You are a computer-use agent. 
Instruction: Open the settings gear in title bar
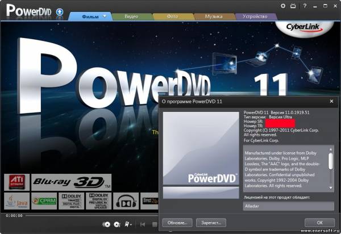click(283, 6)
